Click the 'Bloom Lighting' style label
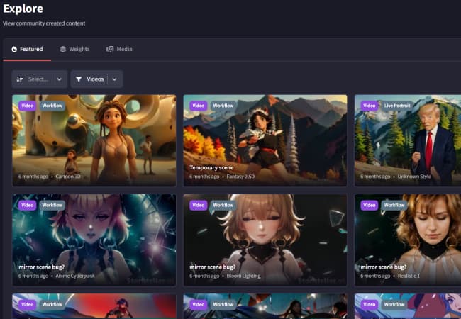The height and width of the screenshot is (319, 461). click(243, 276)
